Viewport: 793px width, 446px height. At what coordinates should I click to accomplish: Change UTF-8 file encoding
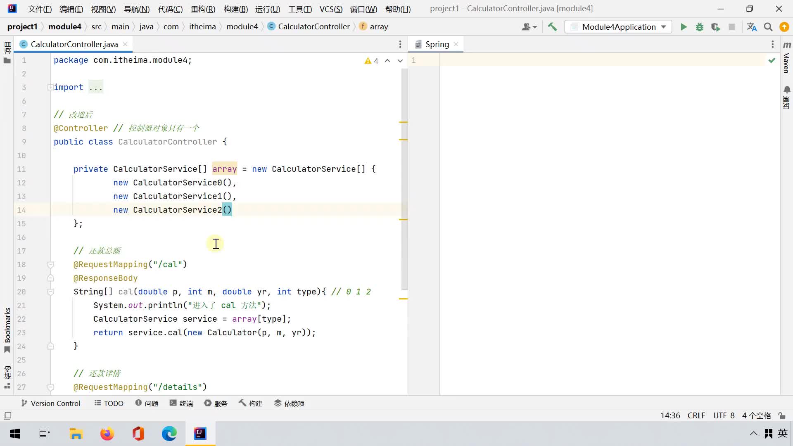pyautogui.click(x=724, y=415)
